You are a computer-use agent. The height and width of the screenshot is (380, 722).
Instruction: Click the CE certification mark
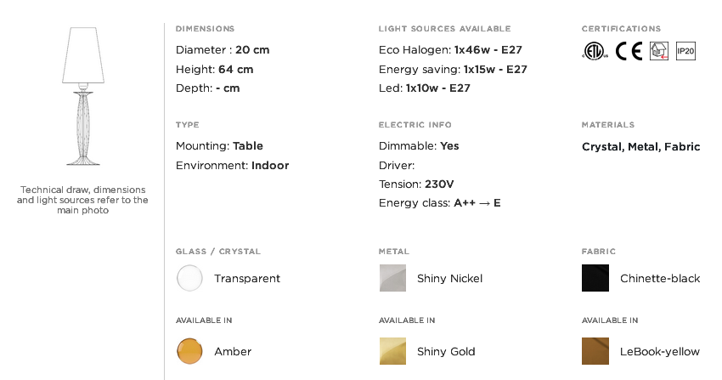(629, 51)
